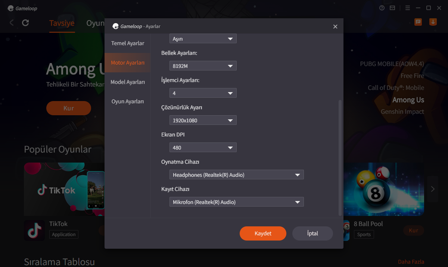Image resolution: width=448 pixels, height=267 pixels.
Task: Select Genshin Impact in the list
Action: coord(402,111)
